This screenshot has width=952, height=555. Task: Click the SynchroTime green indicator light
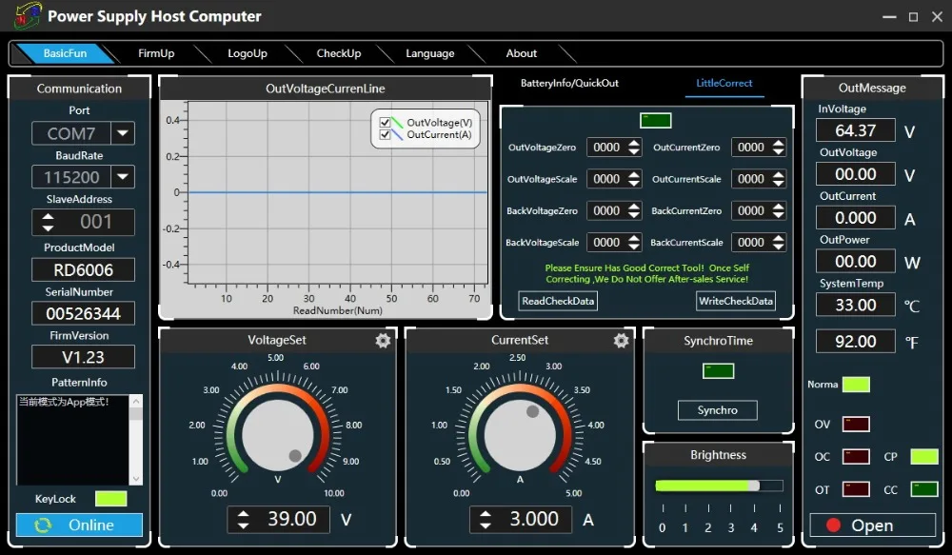(718, 371)
